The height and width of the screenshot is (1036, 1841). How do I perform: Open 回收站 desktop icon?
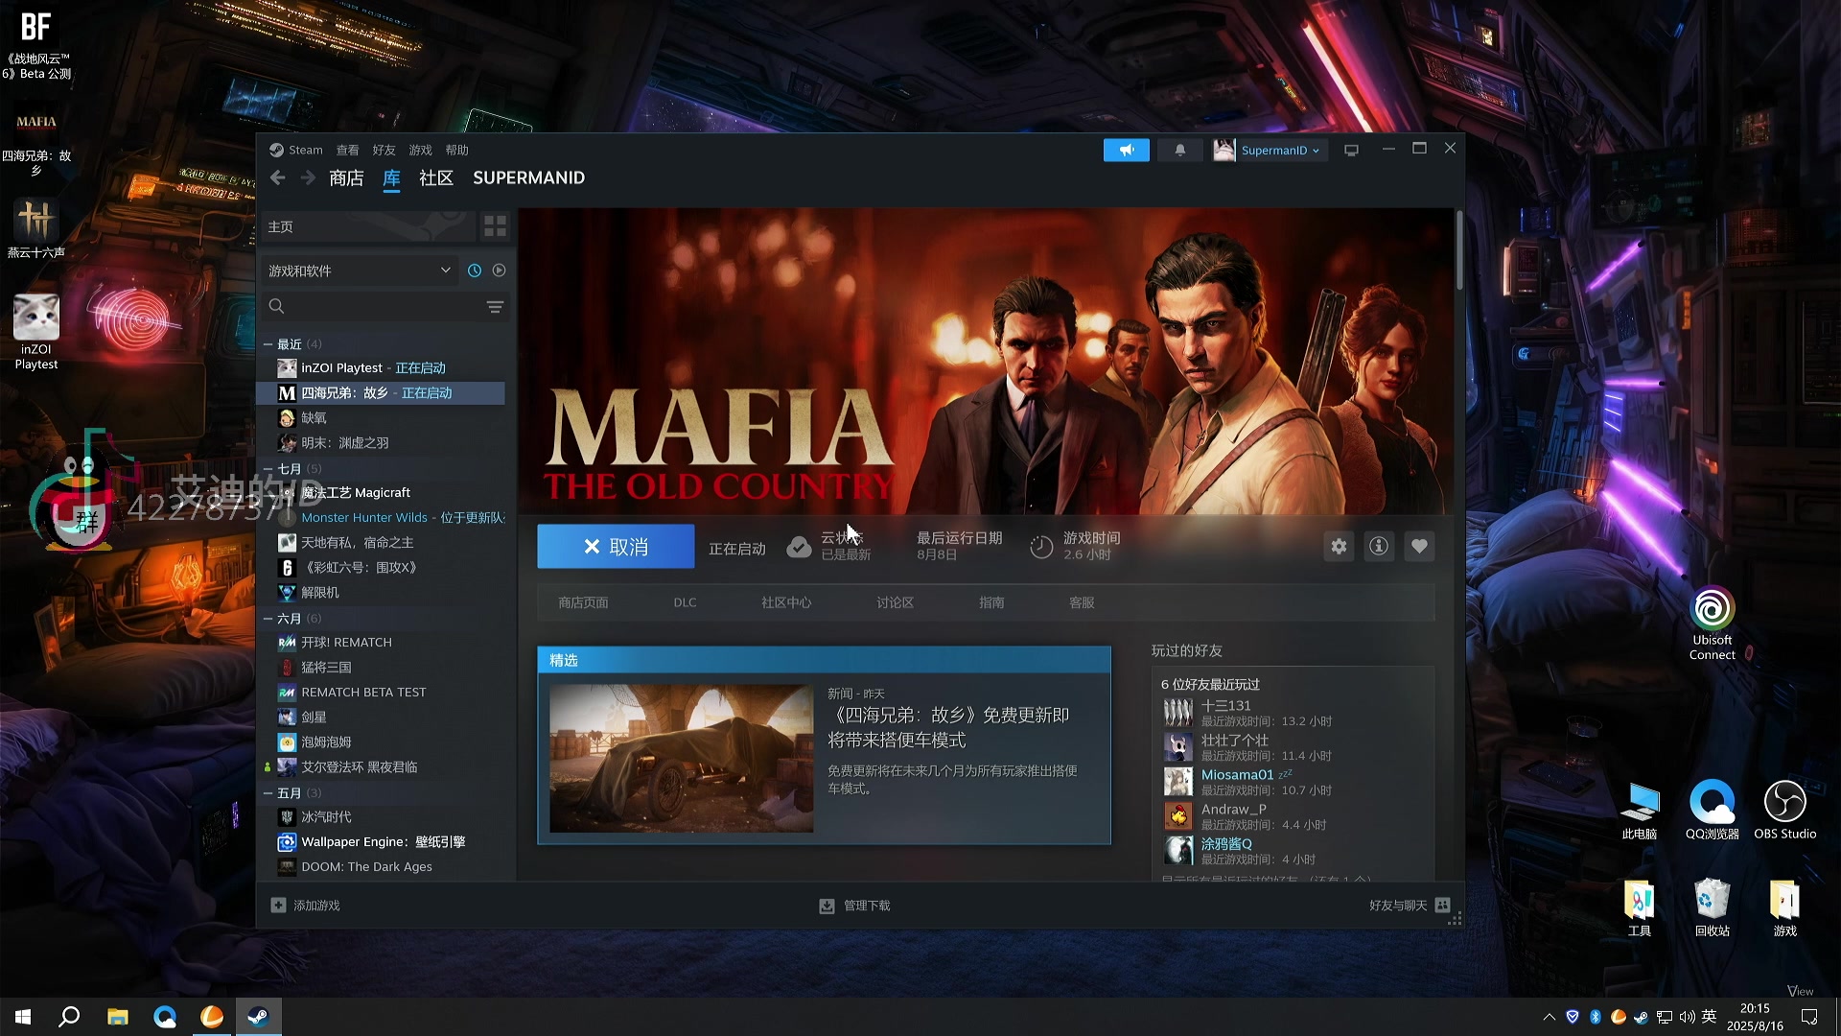(1713, 907)
